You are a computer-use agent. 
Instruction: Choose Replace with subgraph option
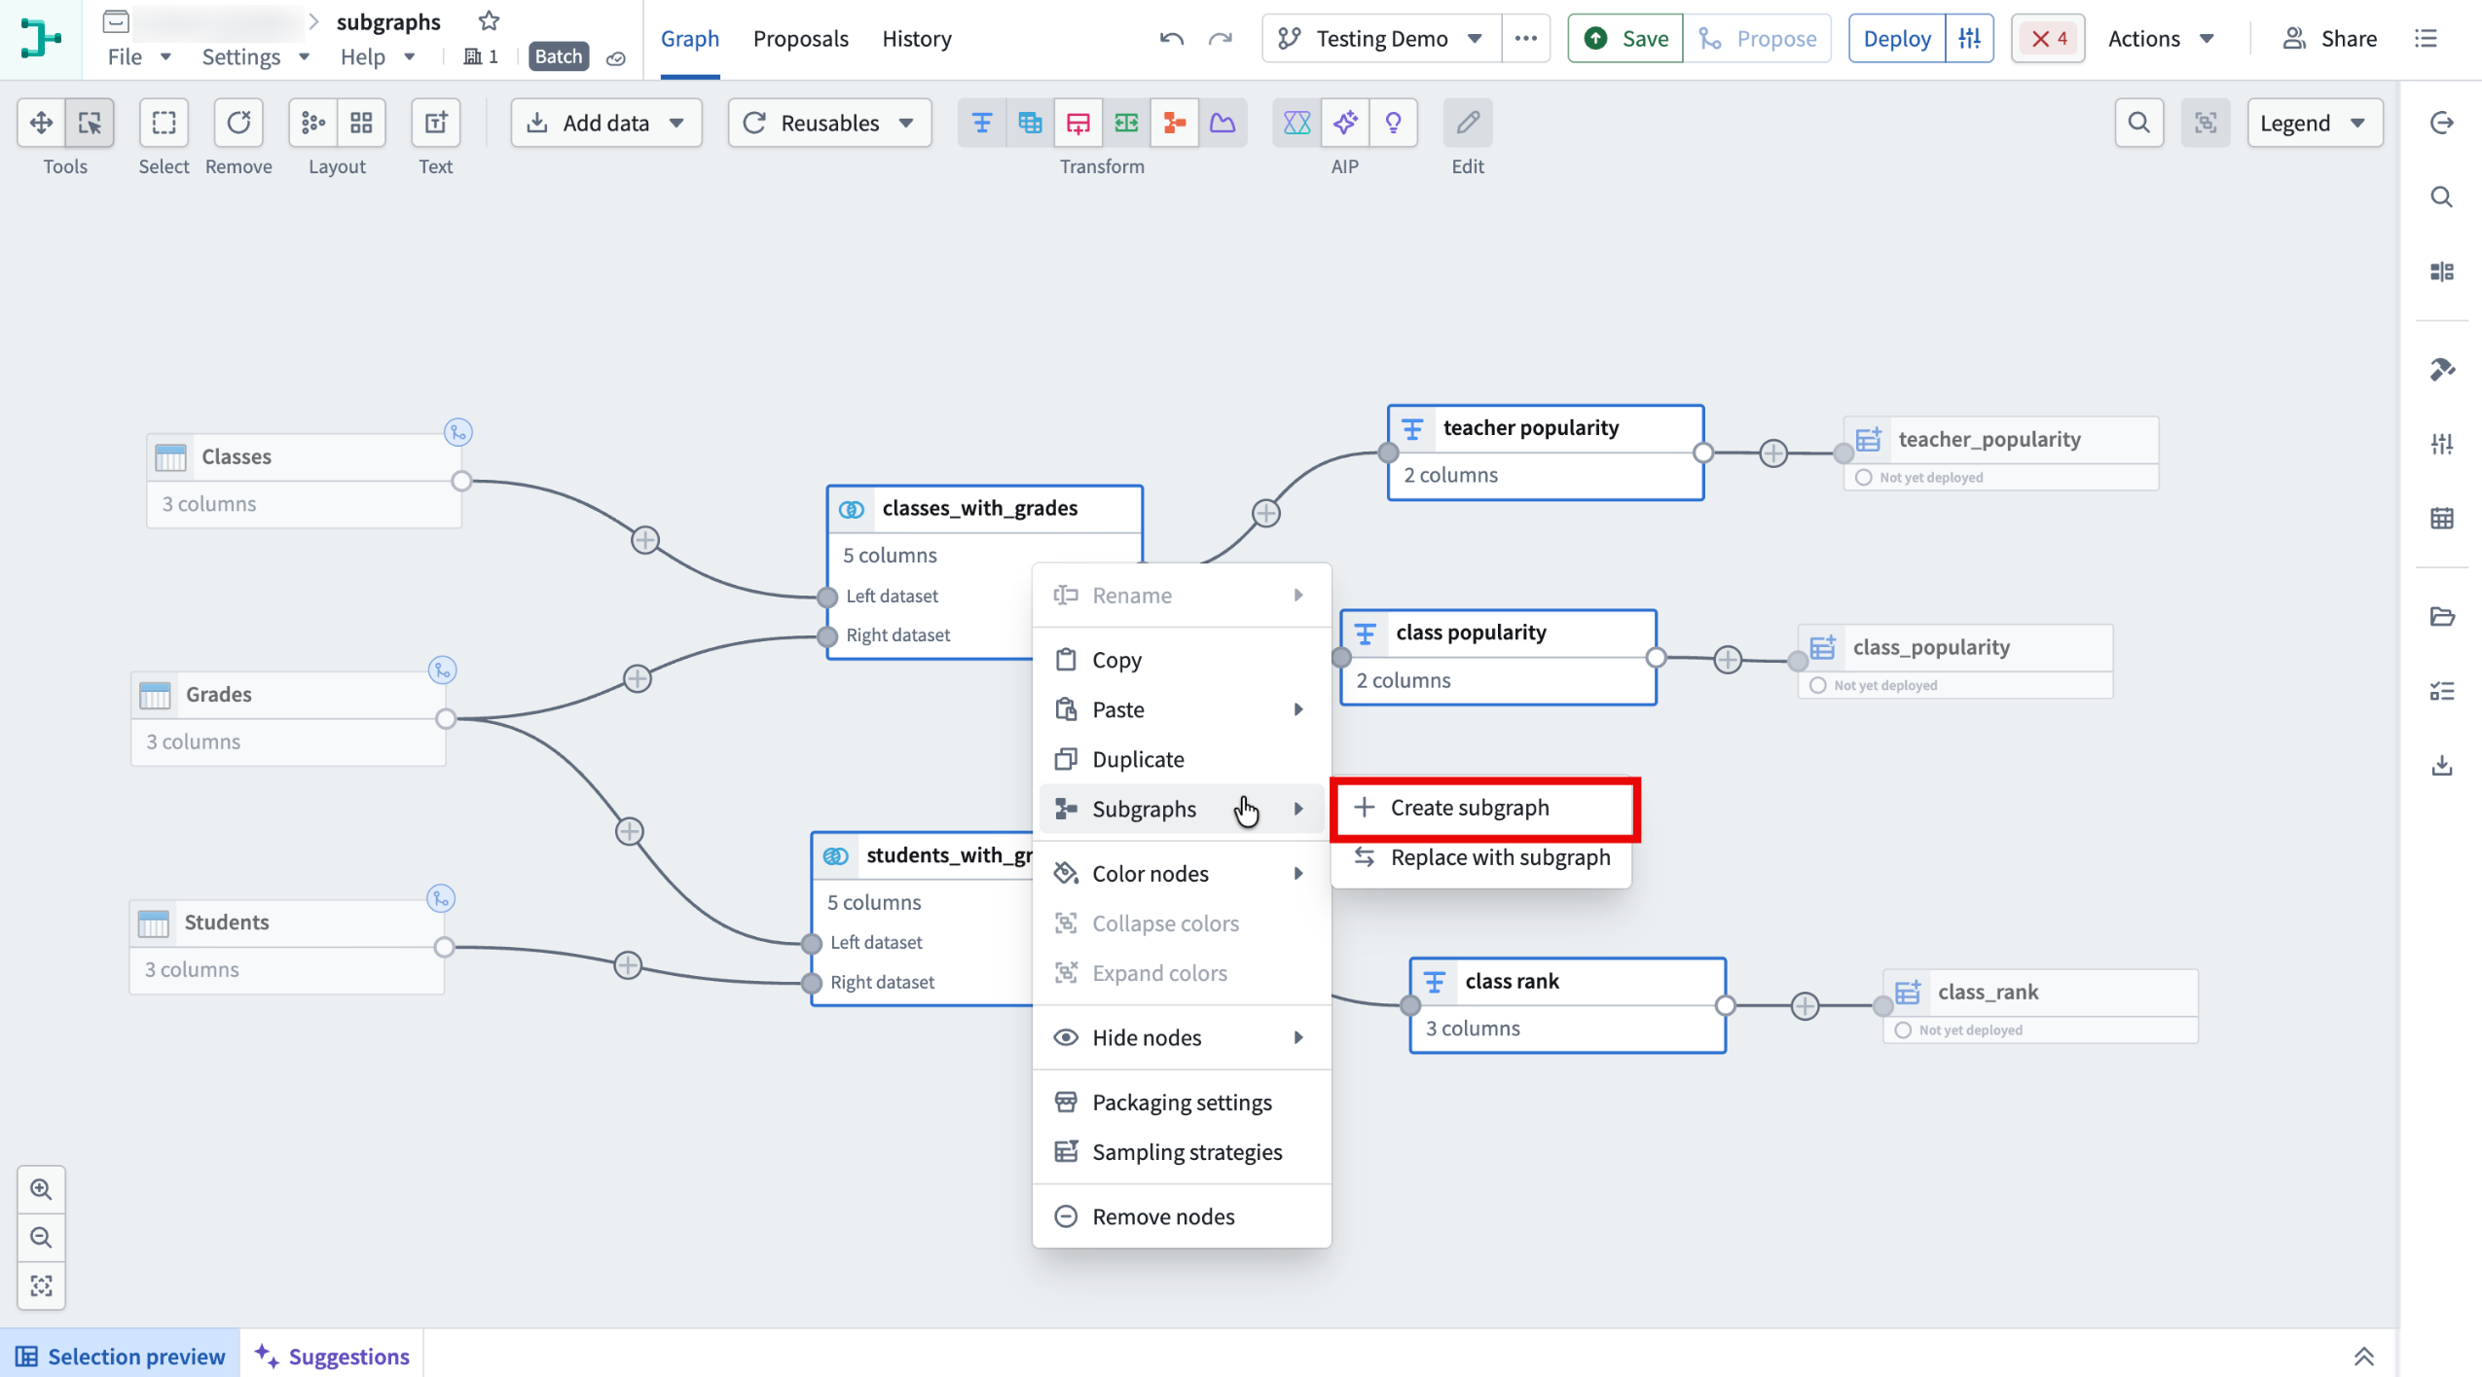click(1481, 856)
